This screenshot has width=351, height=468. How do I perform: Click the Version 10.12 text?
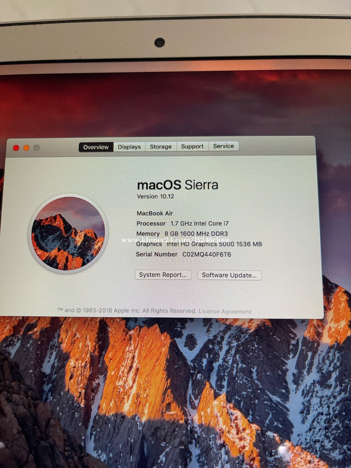[156, 197]
